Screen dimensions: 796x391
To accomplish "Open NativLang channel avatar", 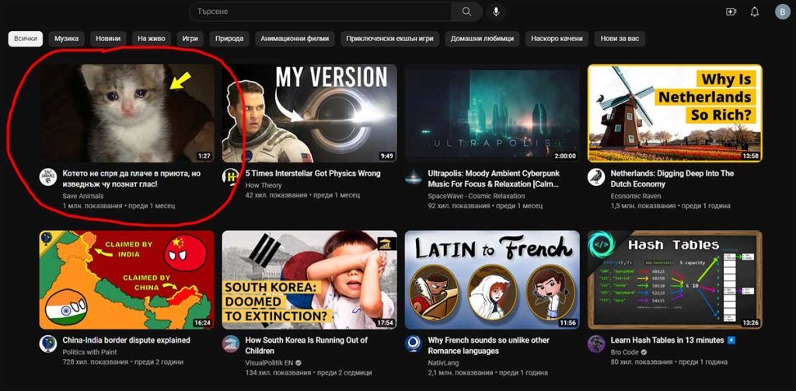I will pos(414,344).
